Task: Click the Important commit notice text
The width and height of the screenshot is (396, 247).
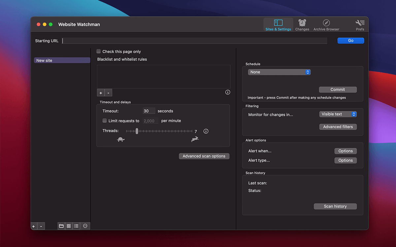Action: (x=297, y=98)
